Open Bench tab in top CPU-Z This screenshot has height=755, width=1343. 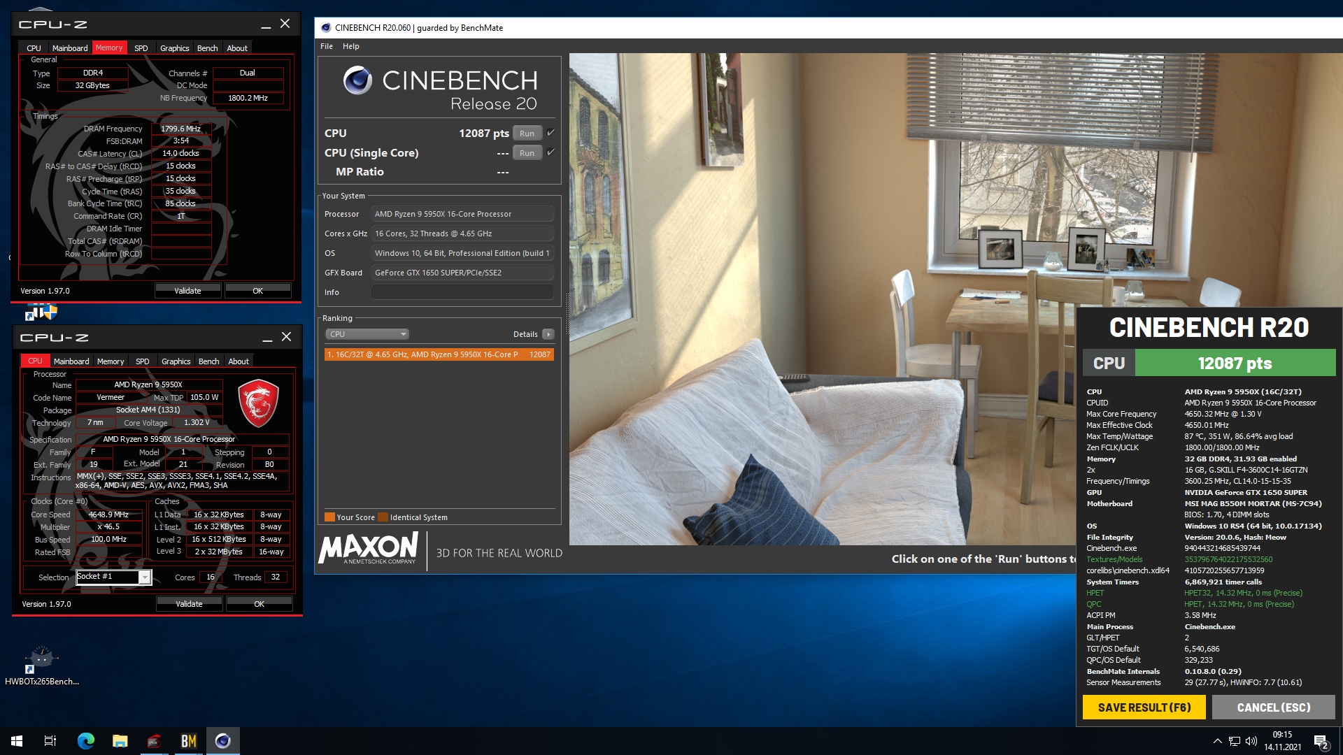(207, 48)
